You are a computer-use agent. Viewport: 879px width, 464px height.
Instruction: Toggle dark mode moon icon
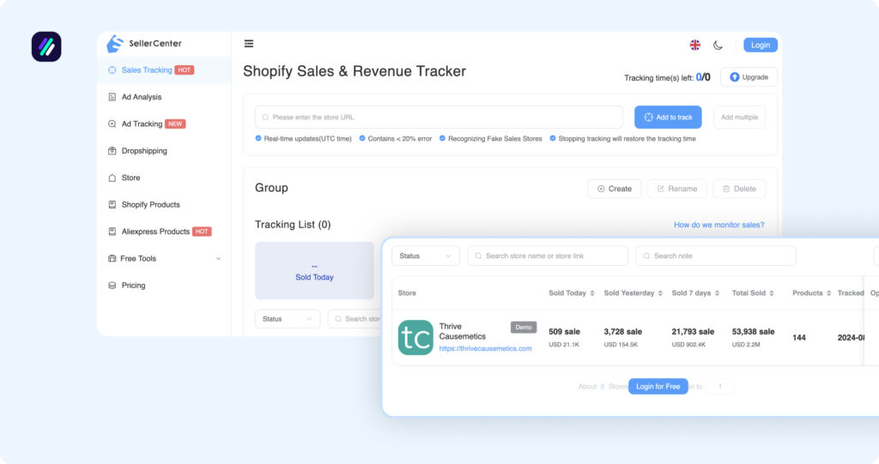coord(718,45)
